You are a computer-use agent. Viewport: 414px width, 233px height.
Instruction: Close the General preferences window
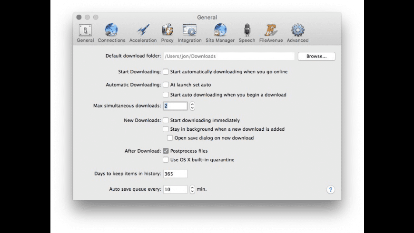coord(79,17)
